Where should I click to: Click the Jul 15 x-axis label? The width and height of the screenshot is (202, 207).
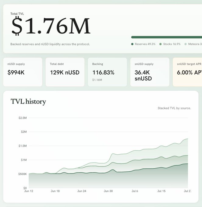click(161, 191)
